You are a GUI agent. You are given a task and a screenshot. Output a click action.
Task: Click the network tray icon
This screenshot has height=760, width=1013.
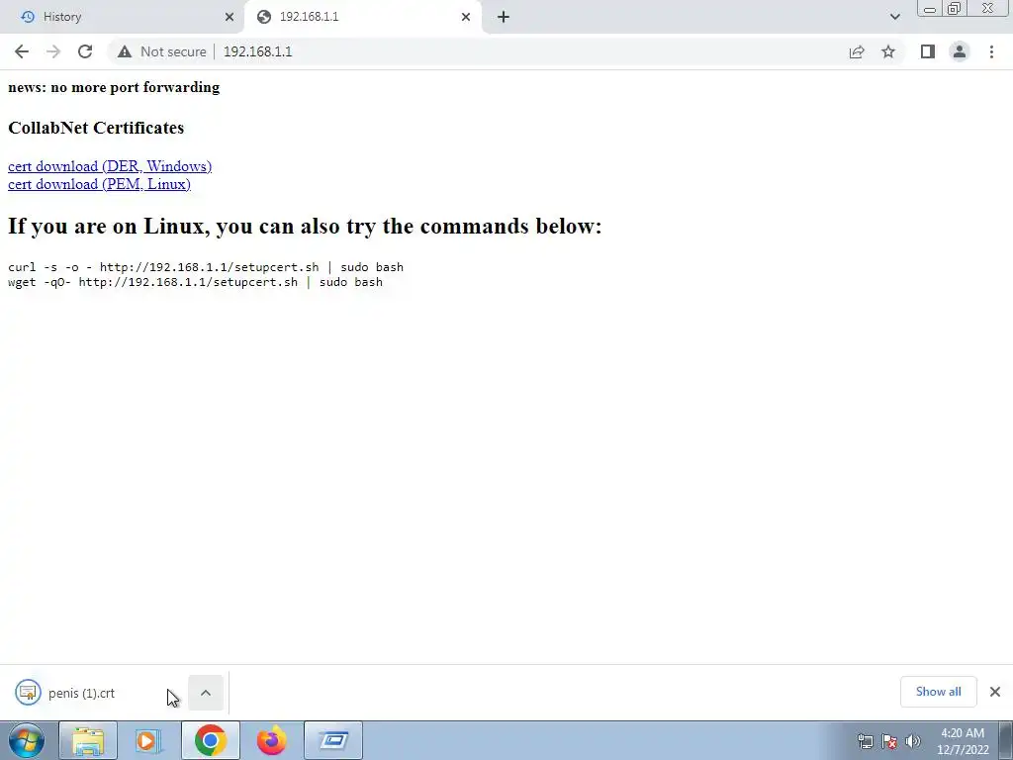865,741
